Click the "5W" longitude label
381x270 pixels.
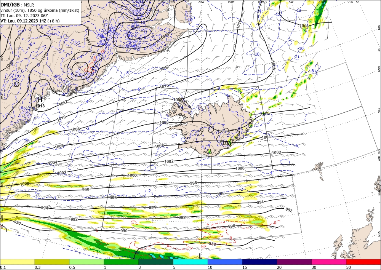point(291,2)
